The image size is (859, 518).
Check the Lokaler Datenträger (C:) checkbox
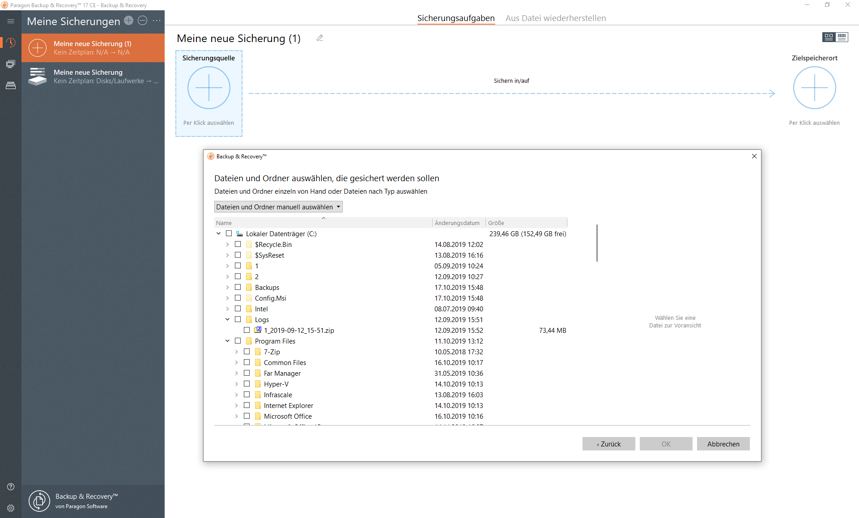click(x=229, y=234)
